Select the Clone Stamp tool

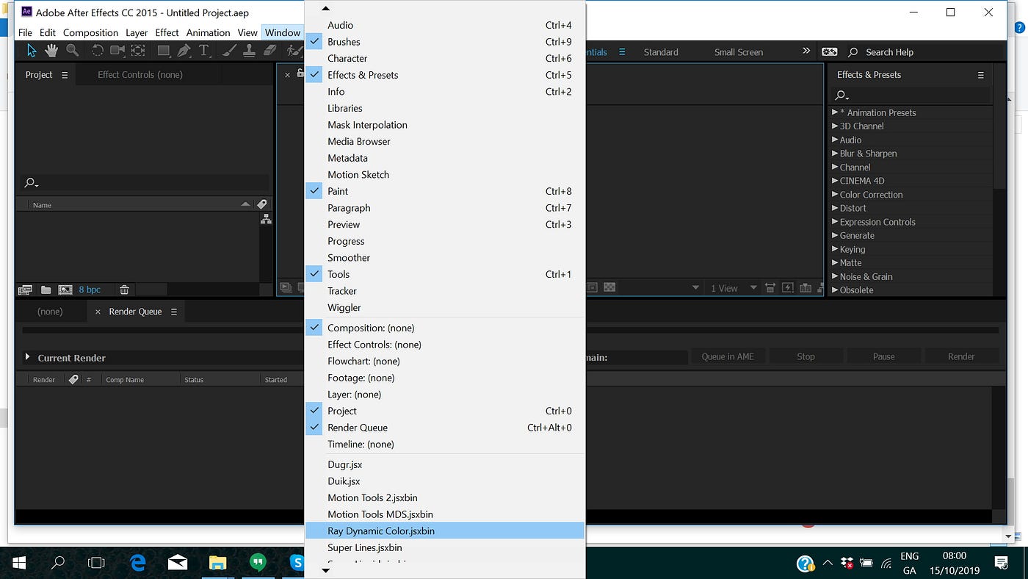coord(249,51)
